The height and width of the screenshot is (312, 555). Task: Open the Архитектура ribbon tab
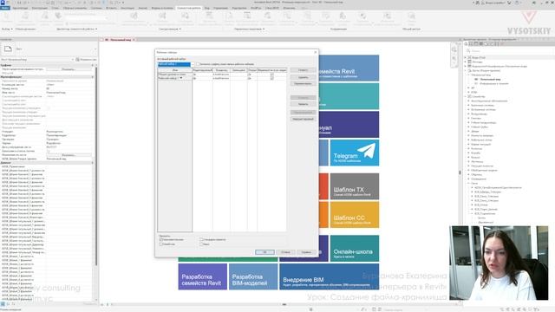click(x=20, y=8)
